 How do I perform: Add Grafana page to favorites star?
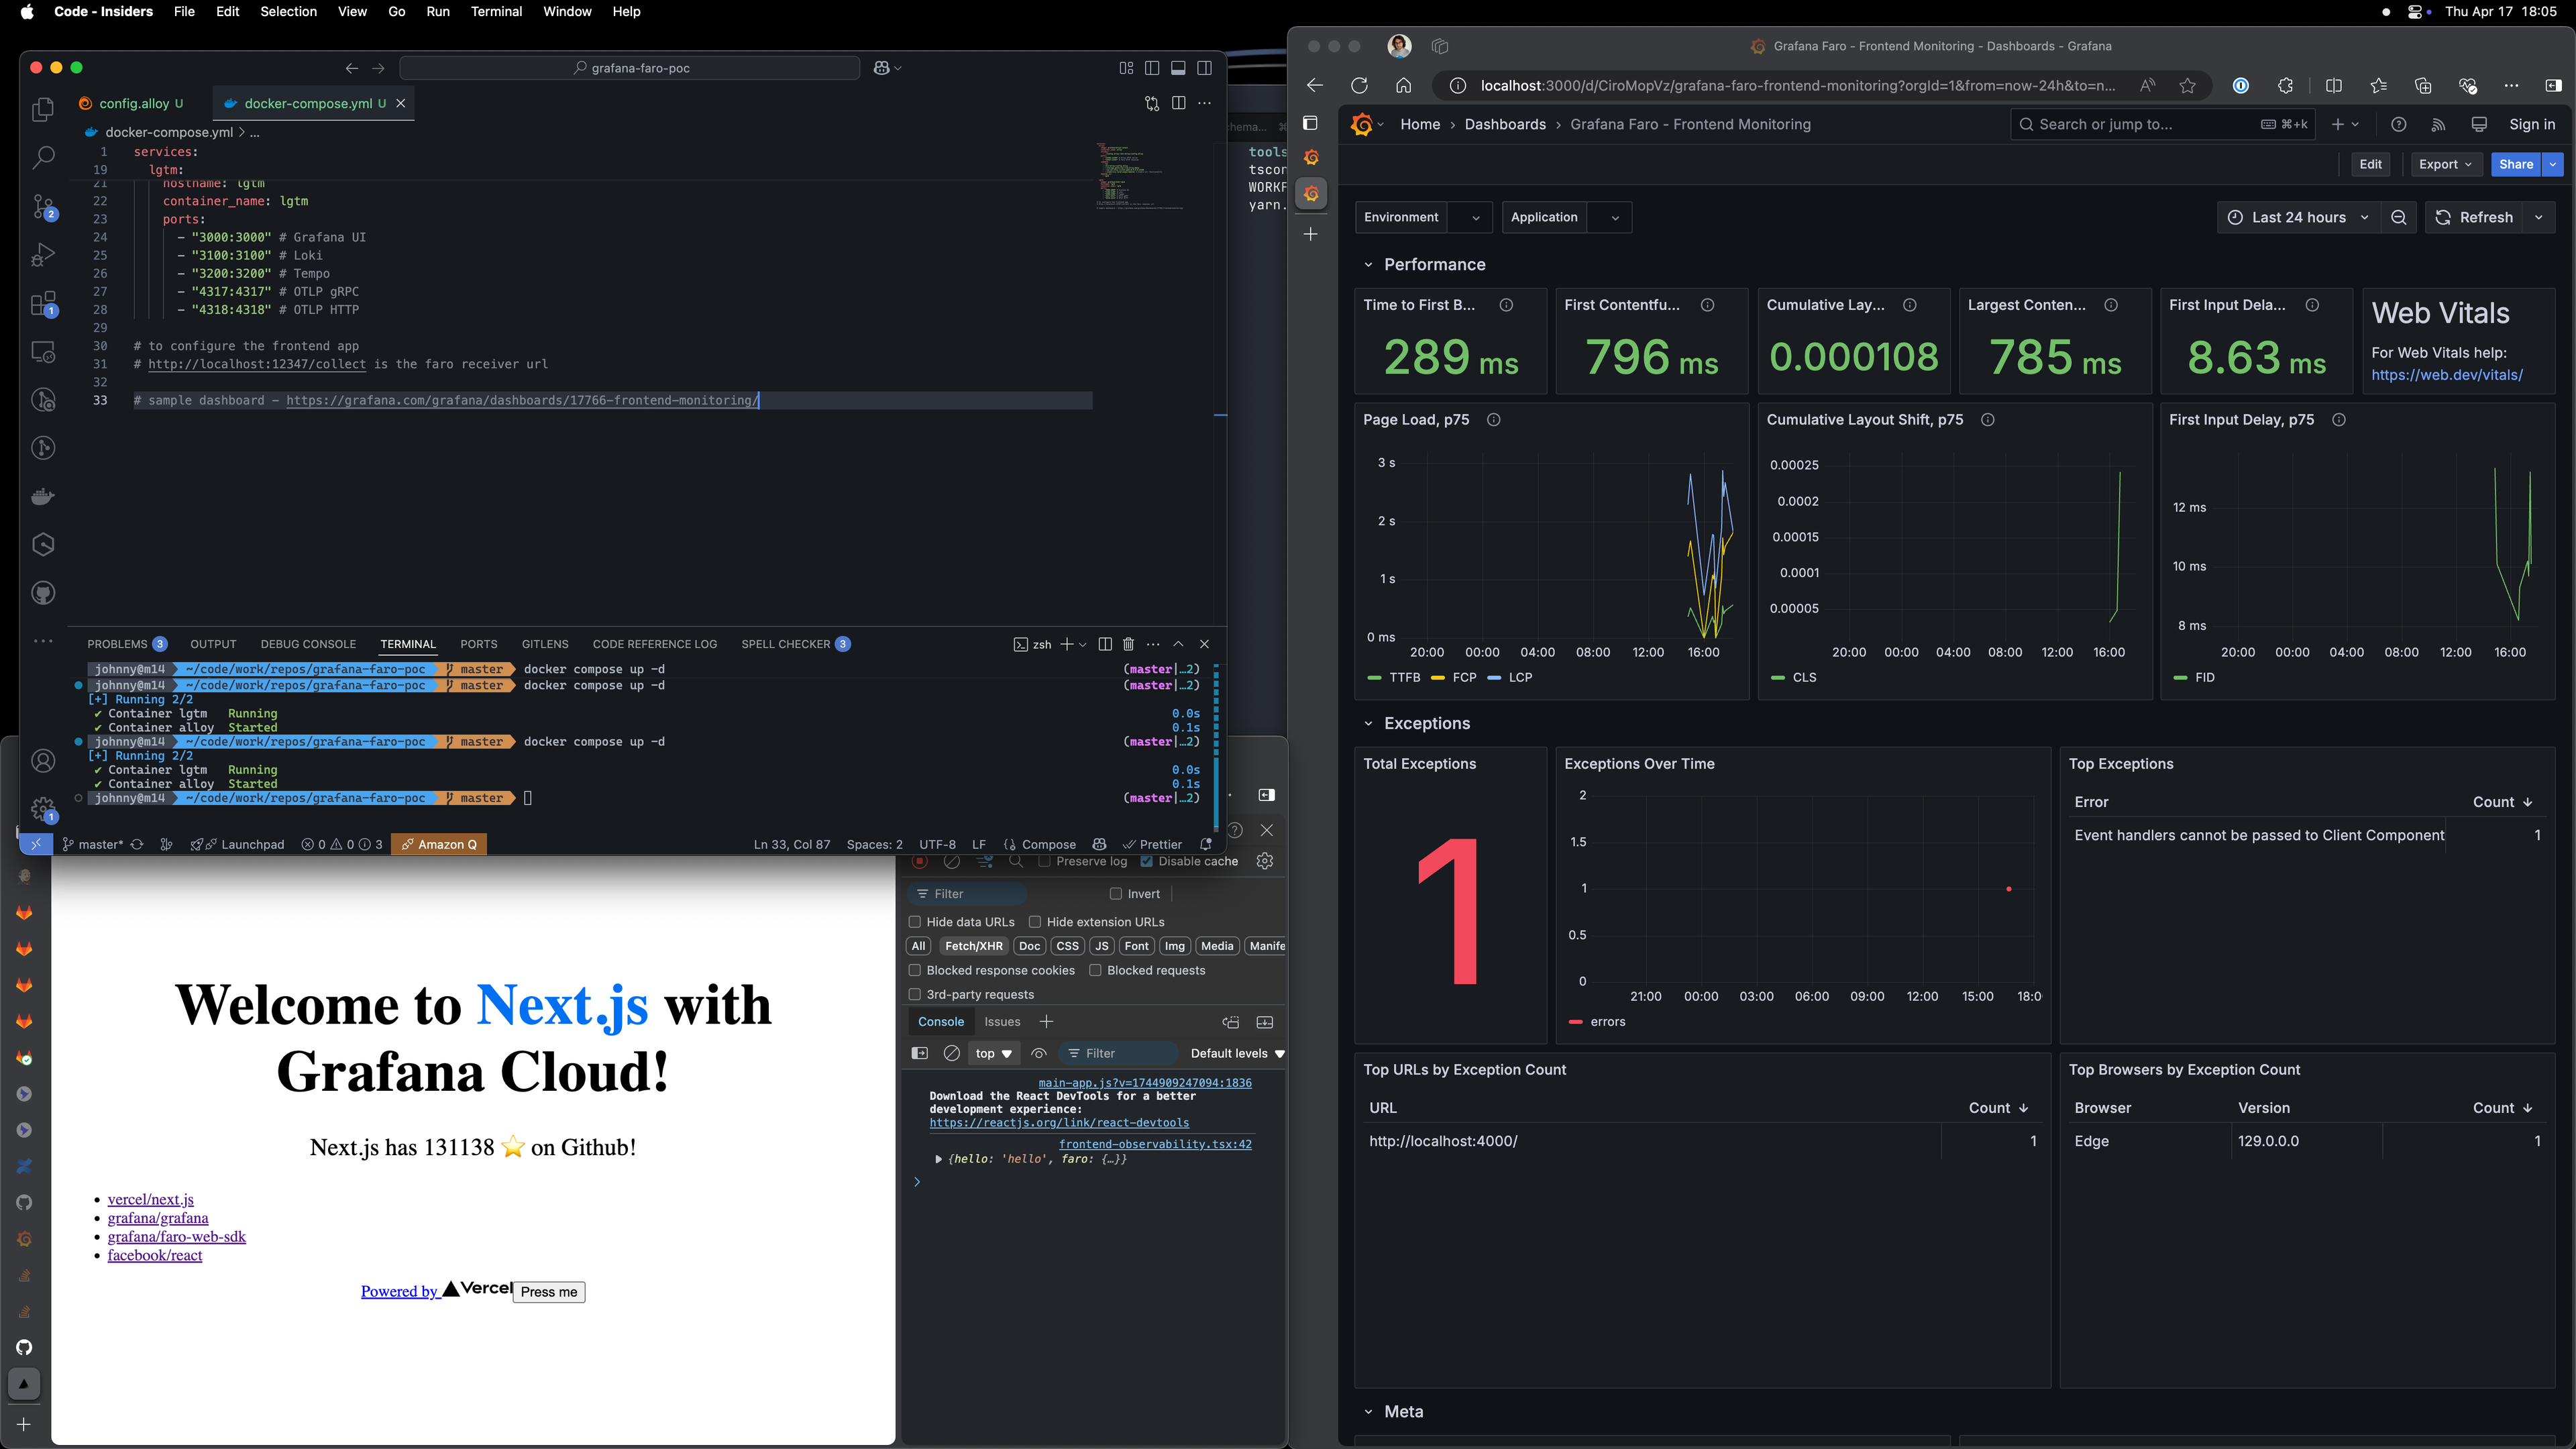tap(2187, 86)
